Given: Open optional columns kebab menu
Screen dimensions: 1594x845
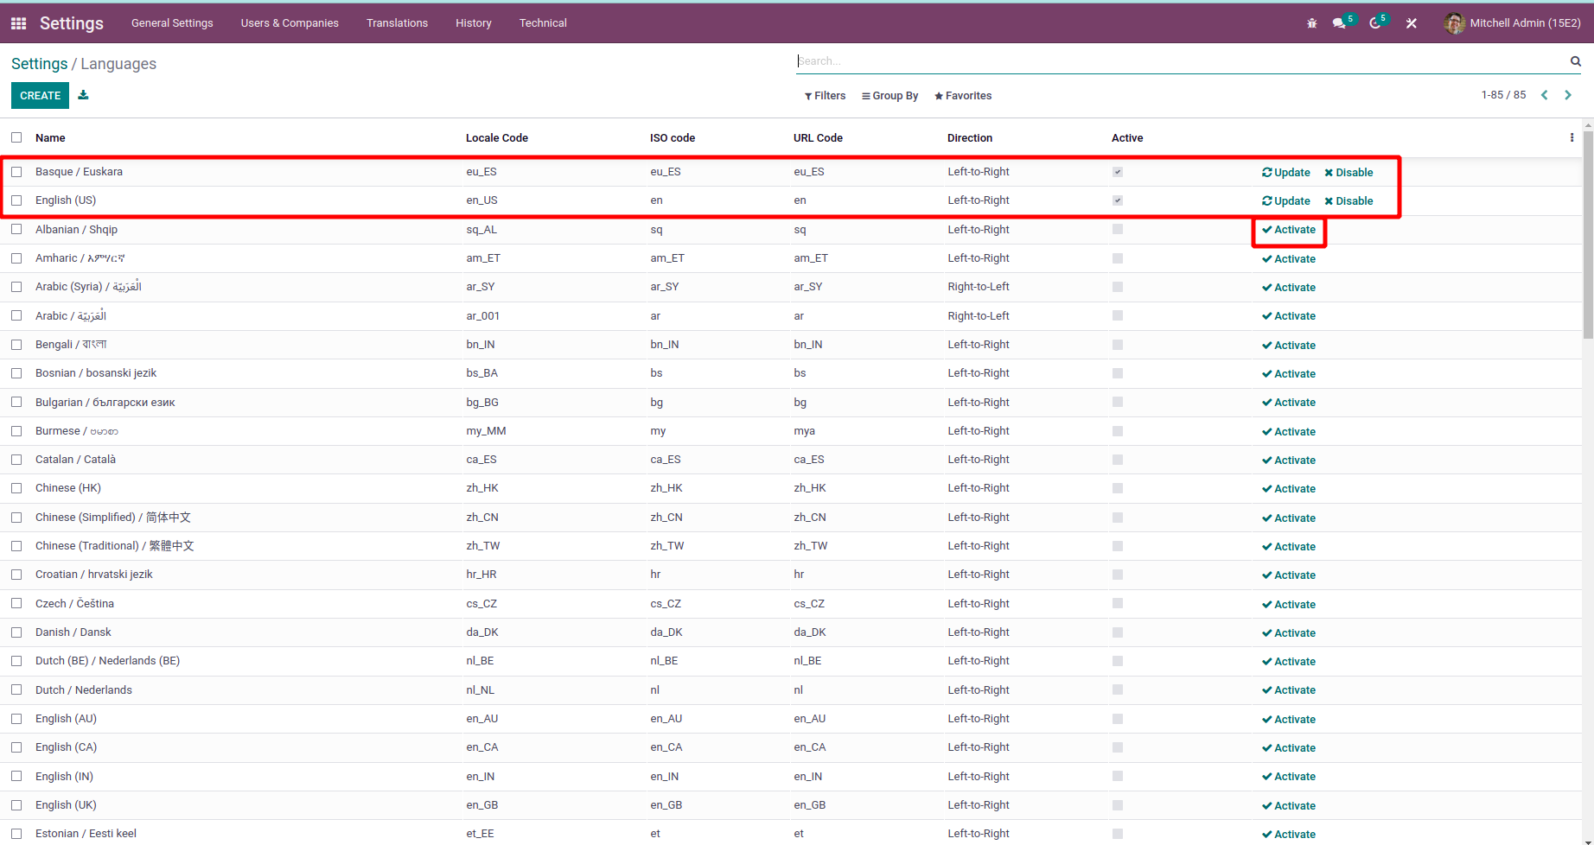Looking at the screenshot, I should tap(1572, 137).
